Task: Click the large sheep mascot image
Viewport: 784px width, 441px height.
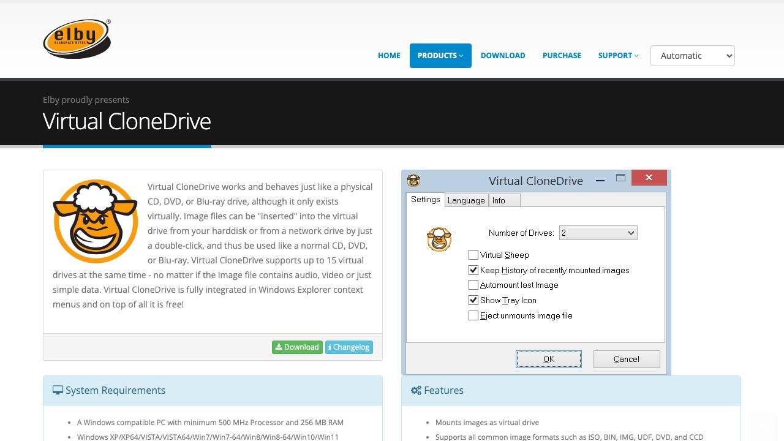Action: [x=96, y=221]
